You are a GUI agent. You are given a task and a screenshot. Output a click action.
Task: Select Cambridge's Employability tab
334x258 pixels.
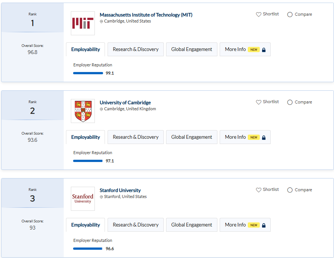pos(85,137)
